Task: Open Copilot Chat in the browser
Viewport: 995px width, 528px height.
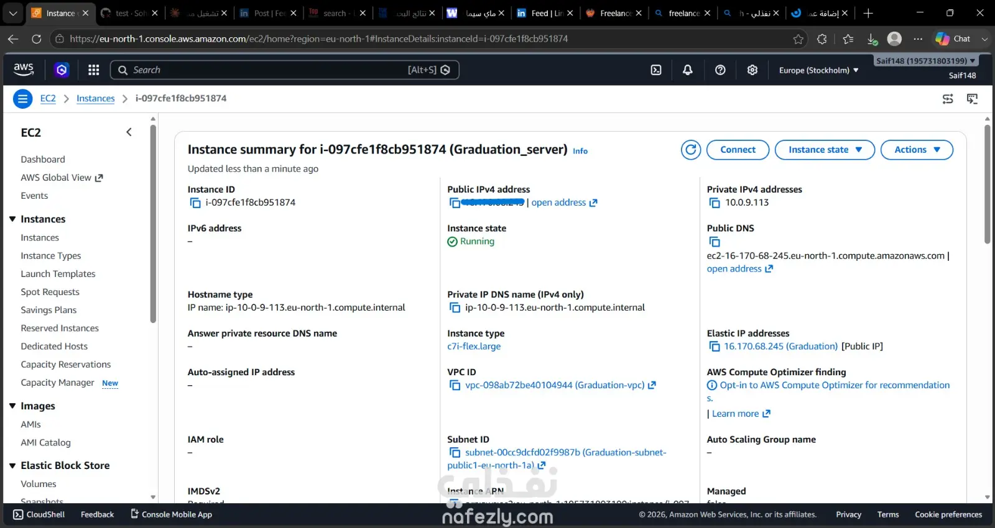Action: point(953,39)
